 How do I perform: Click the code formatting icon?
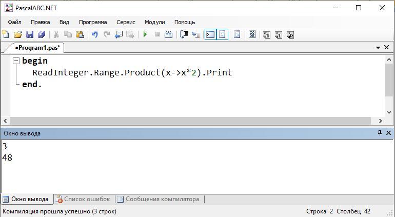pyautogui.click(x=237, y=34)
